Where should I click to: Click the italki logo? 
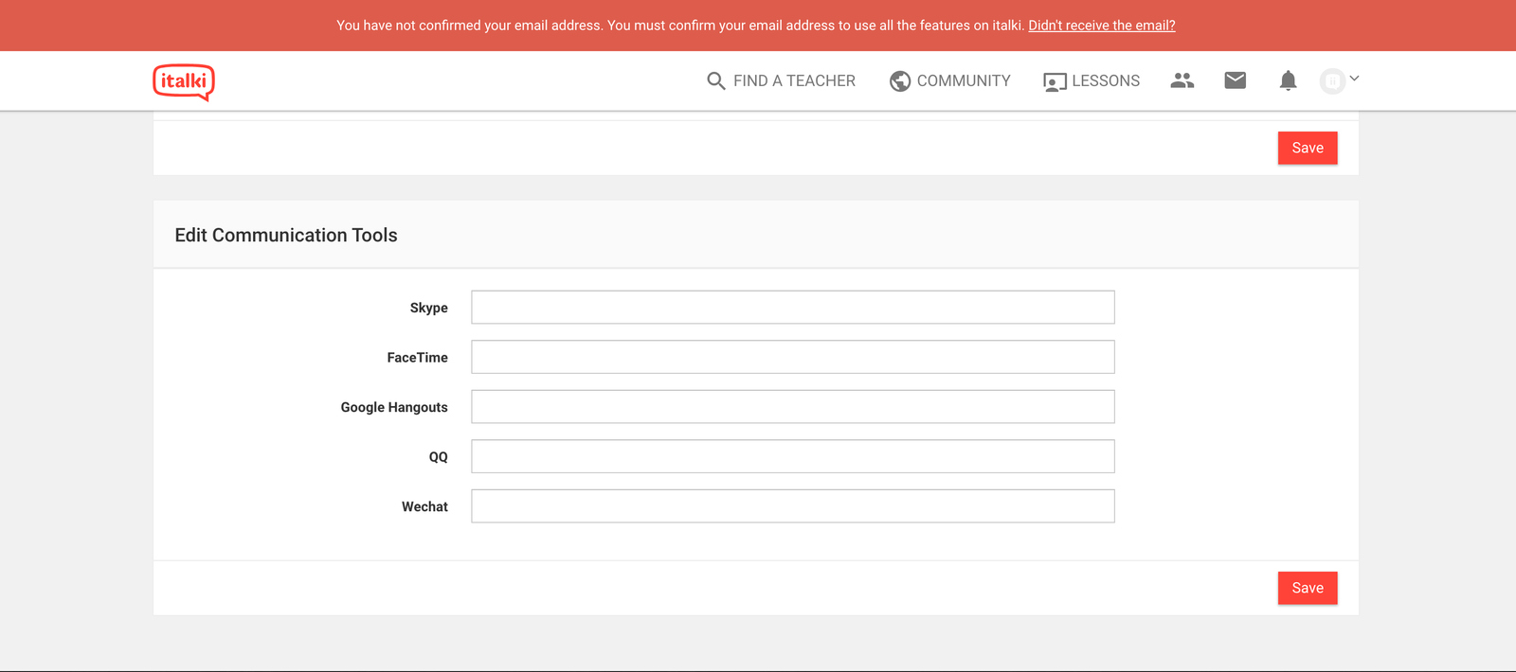point(184,81)
